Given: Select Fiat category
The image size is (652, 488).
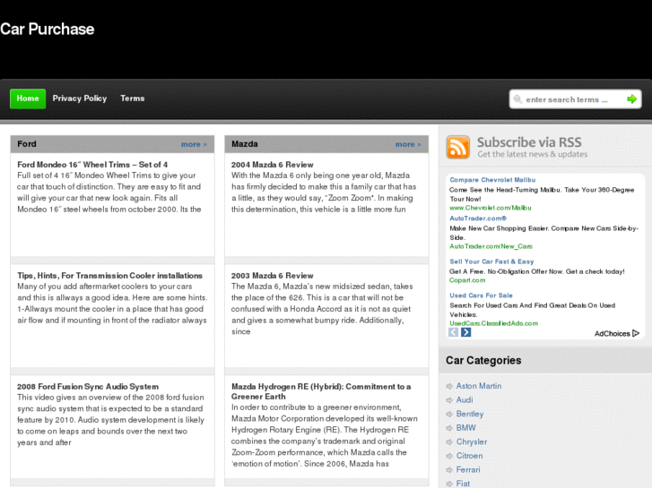Looking at the screenshot, I should tap(463, 484).
